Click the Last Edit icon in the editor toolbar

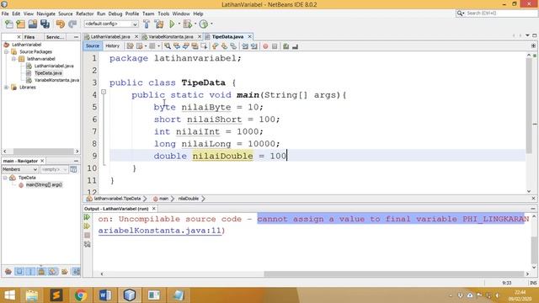[130, 46]
